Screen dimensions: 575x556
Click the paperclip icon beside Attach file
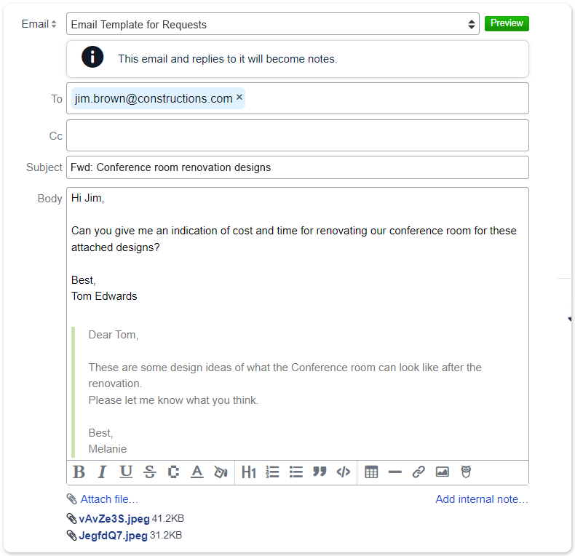point(71,499)
